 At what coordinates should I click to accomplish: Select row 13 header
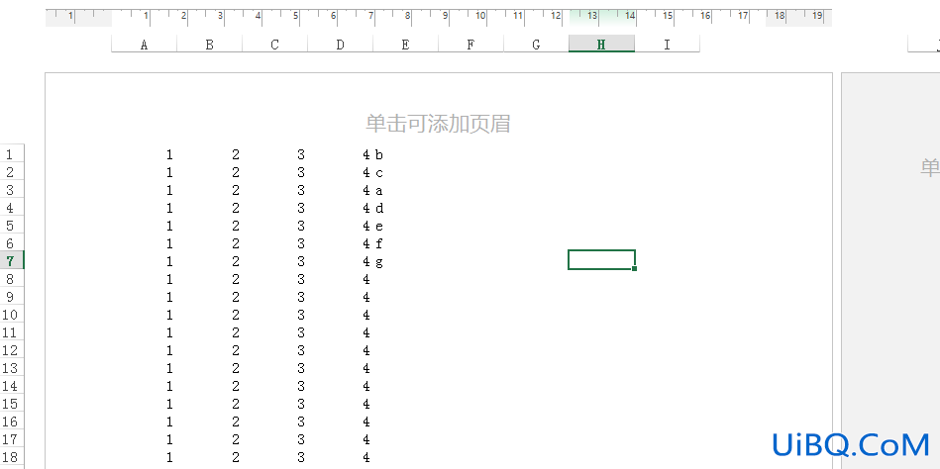coord(12,368)
